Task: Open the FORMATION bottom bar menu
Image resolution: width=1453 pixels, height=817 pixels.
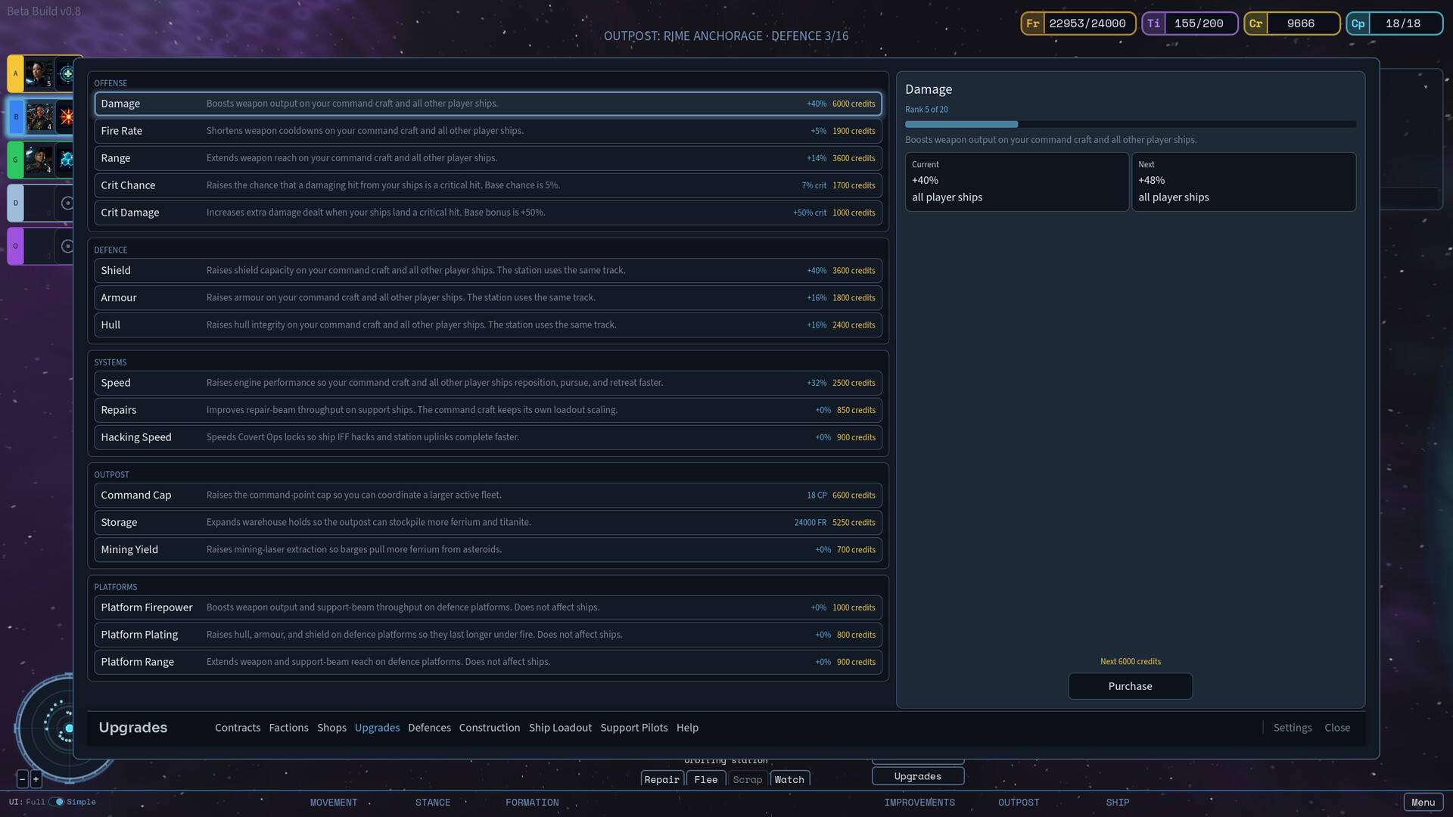Action: [x=532, y=802]
